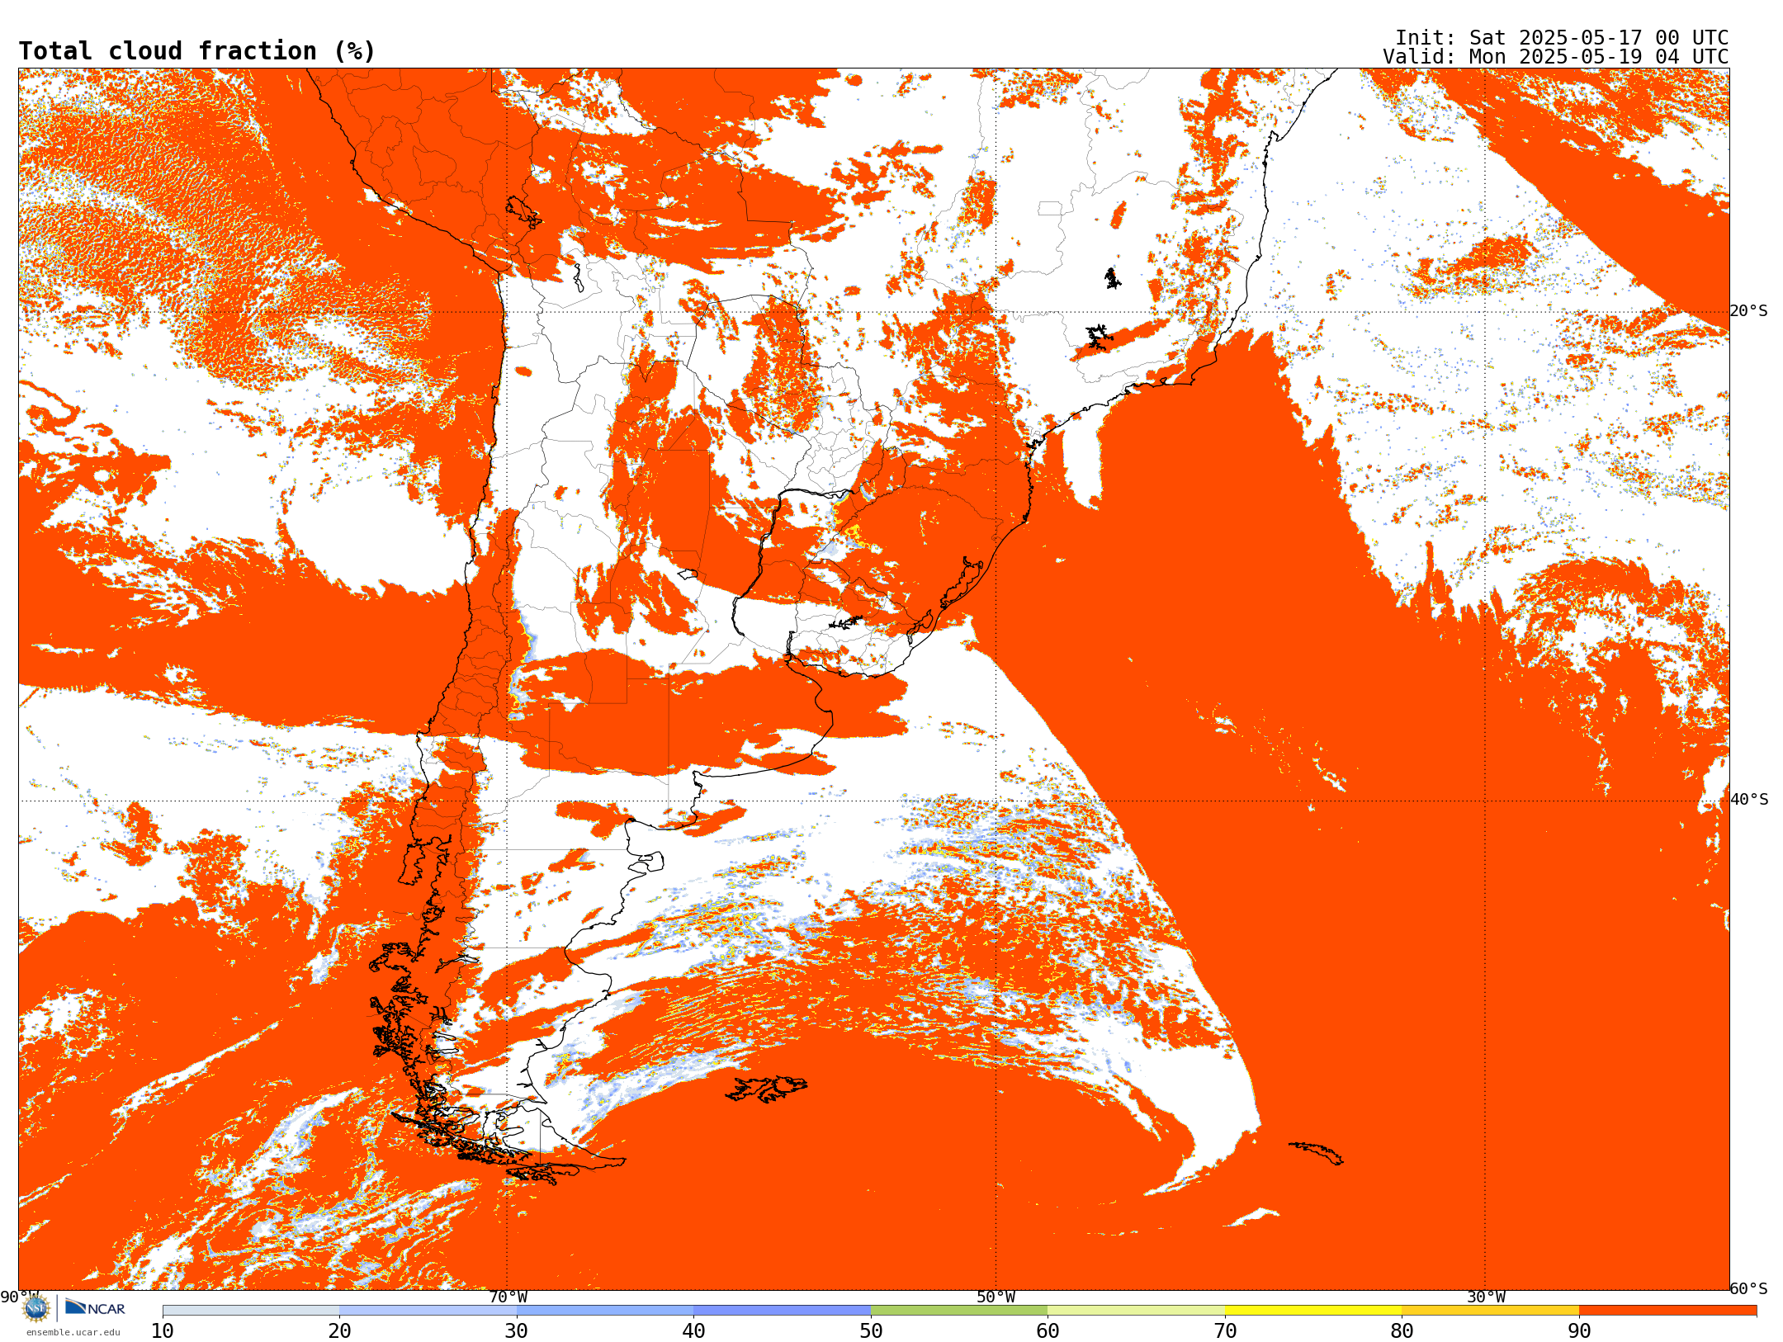The image size is (1783, 1342).
Task: Click the 40°S latitude label
Action: point(1749,800)
